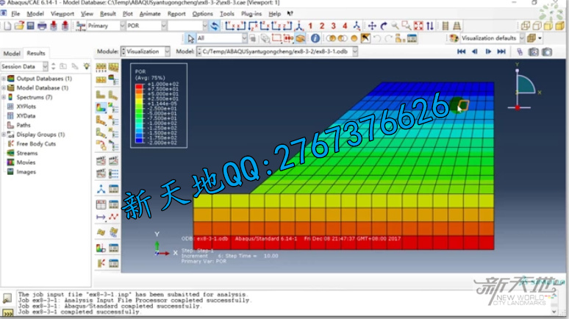569x319 pixels.
Task: Apply custom view number 1
Action: (x=310, y=26)
